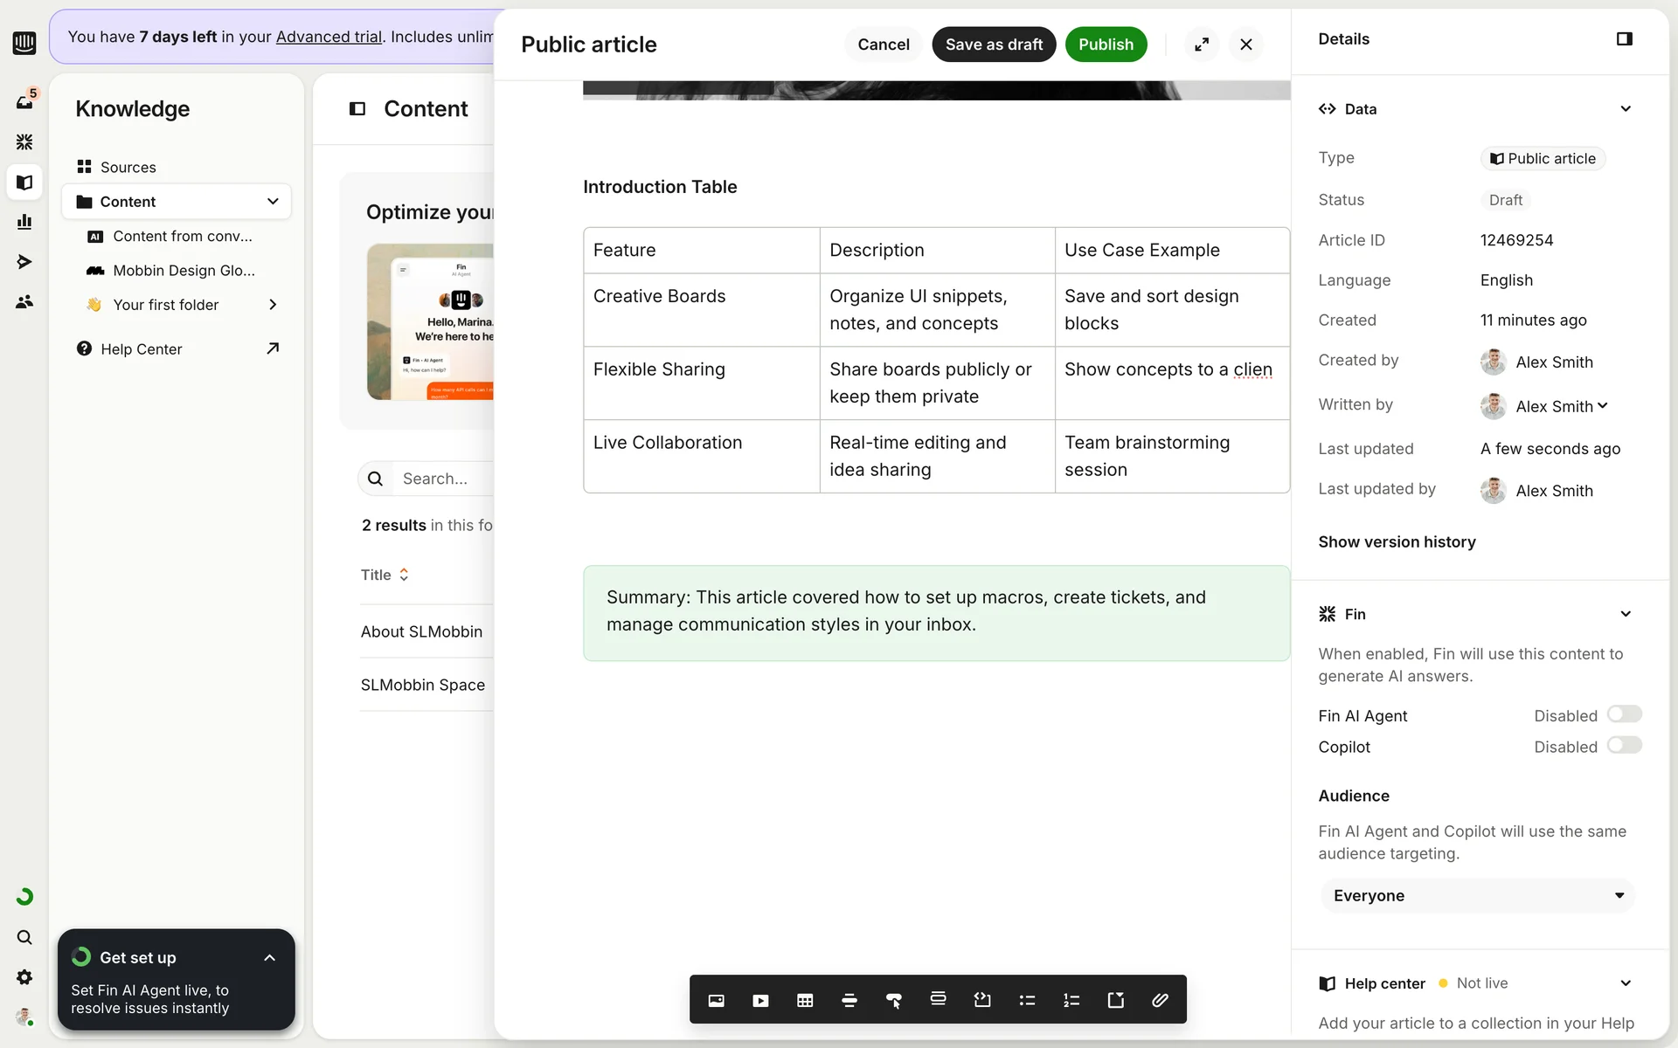Insert a bulleted list
The image size is (1678, 1048).
point(1027,1000)
